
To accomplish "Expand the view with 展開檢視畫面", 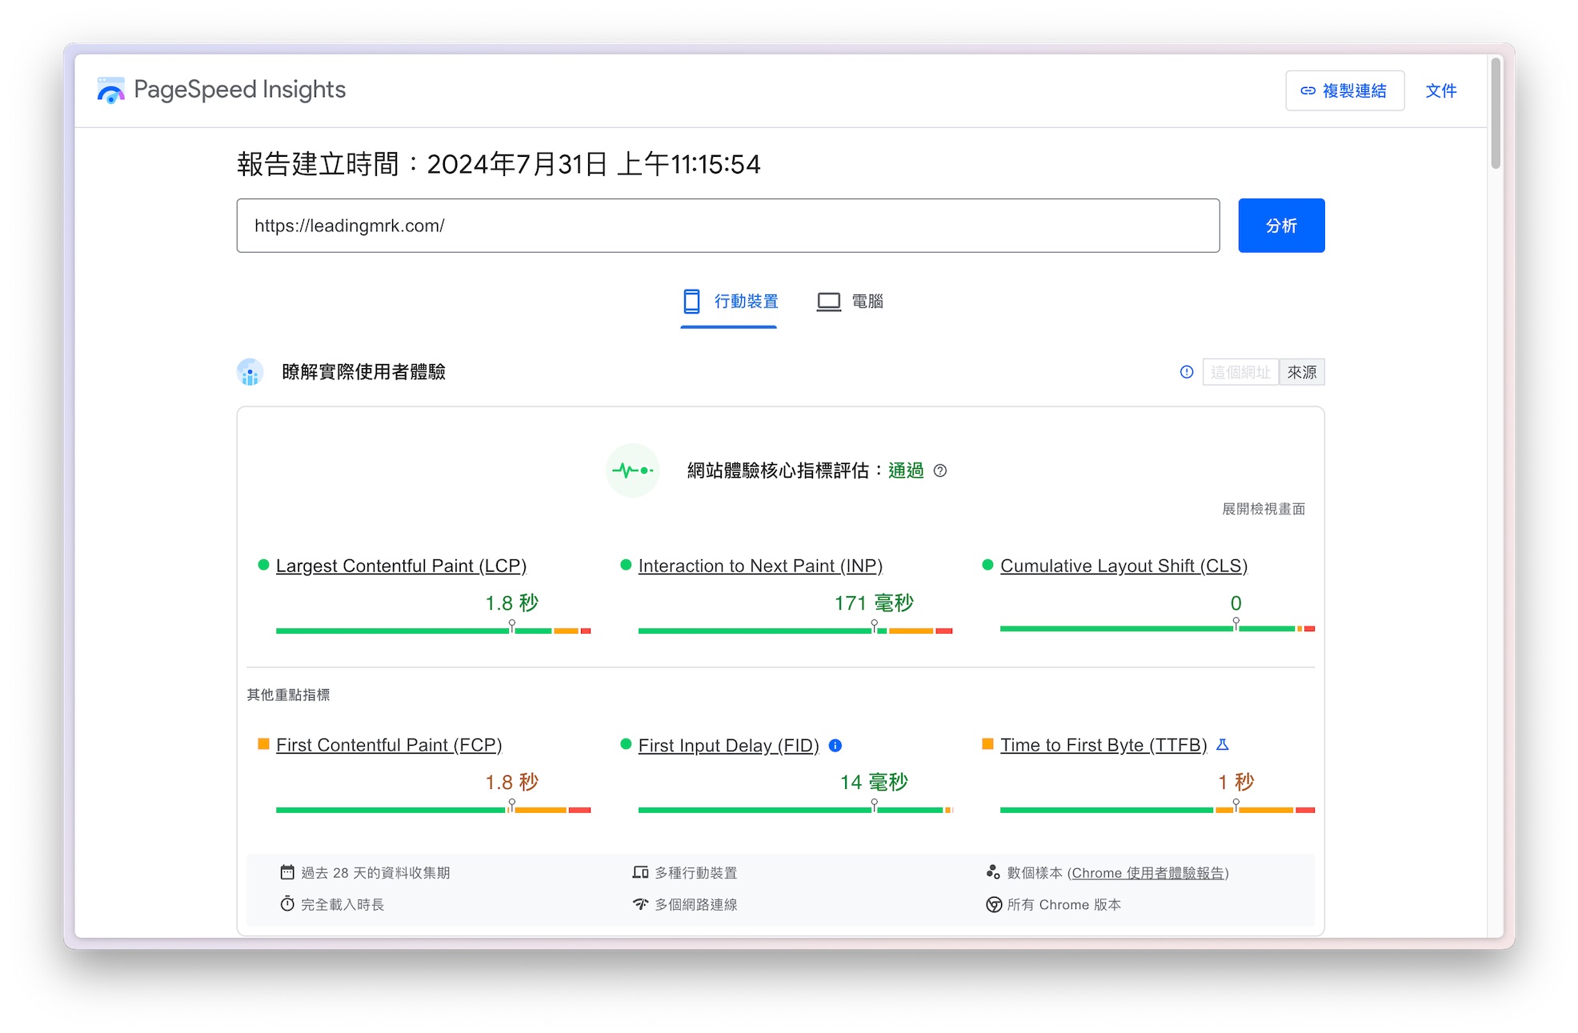I will [1264, 509].
